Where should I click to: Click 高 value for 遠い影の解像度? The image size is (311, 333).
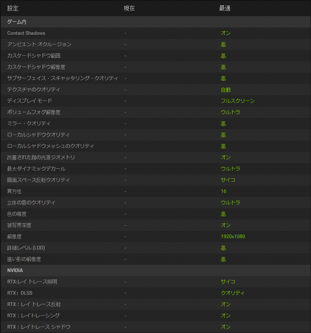pos(223,259)
